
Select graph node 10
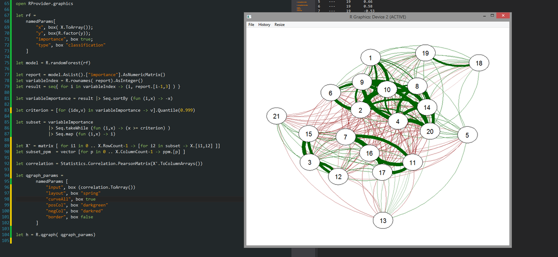(x=387, y=89)
